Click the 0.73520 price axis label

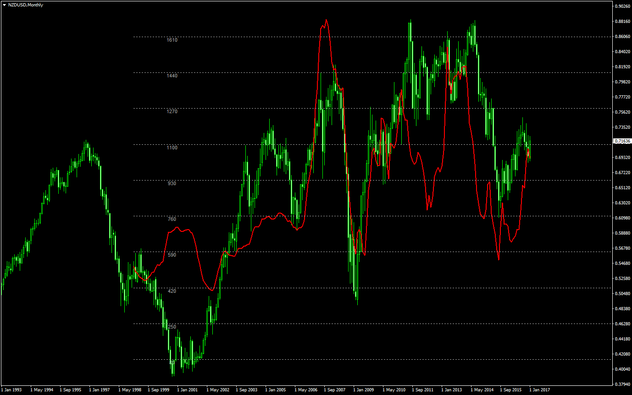click(x=622, y=127)
